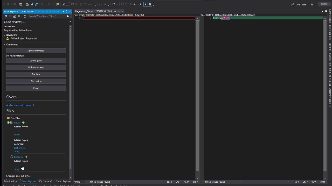Open the search options dropdown arrow
Image resolution: width=332 pixels, height=186 pixels.
click(x=71, y=16)
